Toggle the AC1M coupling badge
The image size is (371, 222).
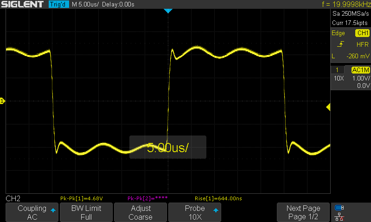[360, 70]
